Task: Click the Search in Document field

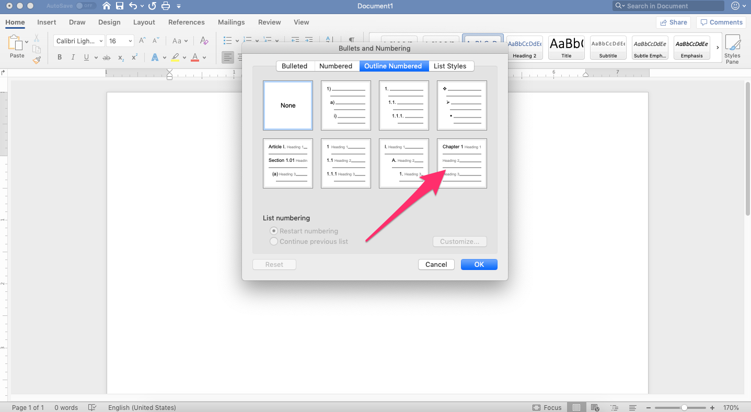Action: pyautogui.click(x=668, y=6)
